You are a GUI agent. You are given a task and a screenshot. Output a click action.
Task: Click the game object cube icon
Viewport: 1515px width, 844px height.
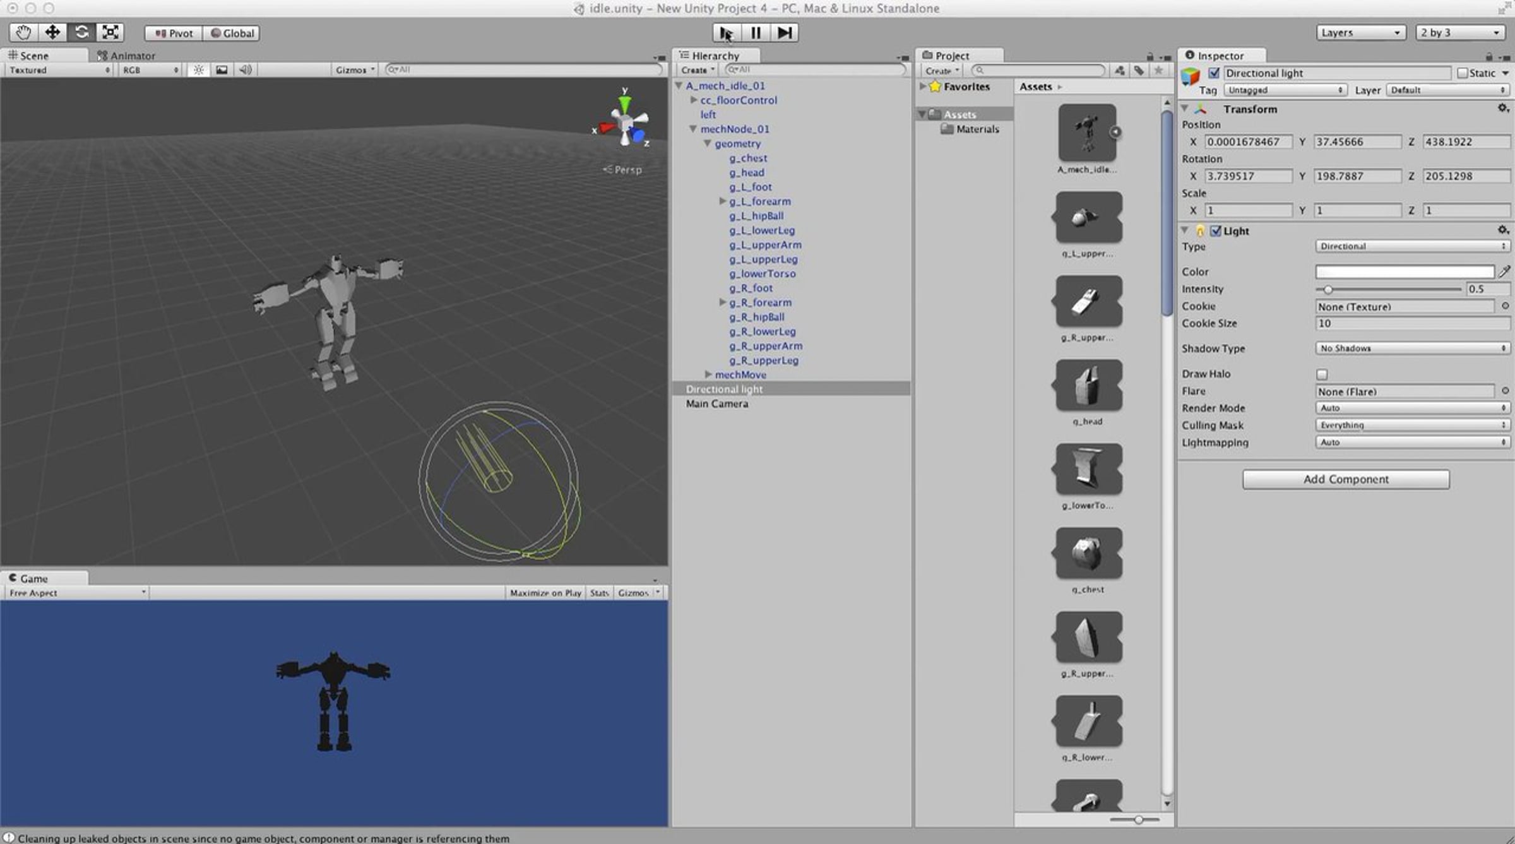click(x=1191, y=77)
